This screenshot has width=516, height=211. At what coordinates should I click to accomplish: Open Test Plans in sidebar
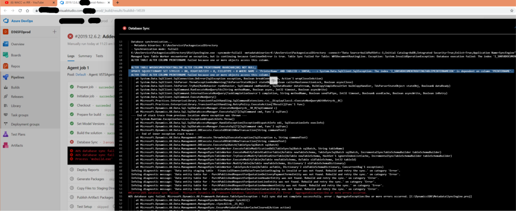point(5,134)
